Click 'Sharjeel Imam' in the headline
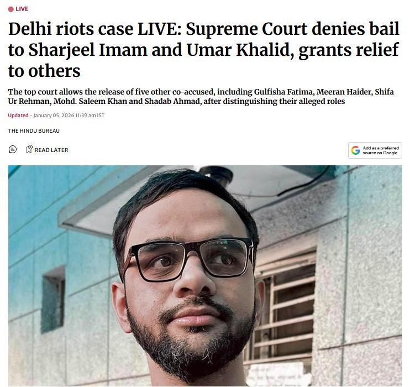This screenshot has height=387, width=410. pos(88,50)
